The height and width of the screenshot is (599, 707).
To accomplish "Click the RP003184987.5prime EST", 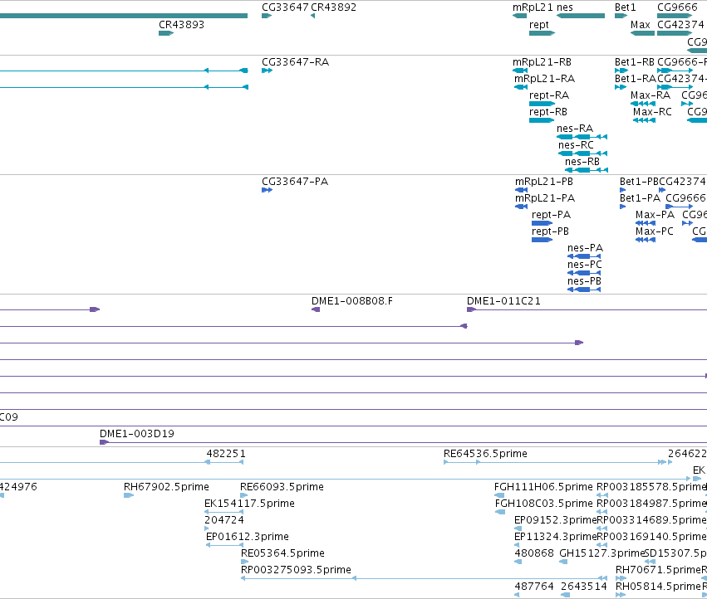I will pos(602,512).
